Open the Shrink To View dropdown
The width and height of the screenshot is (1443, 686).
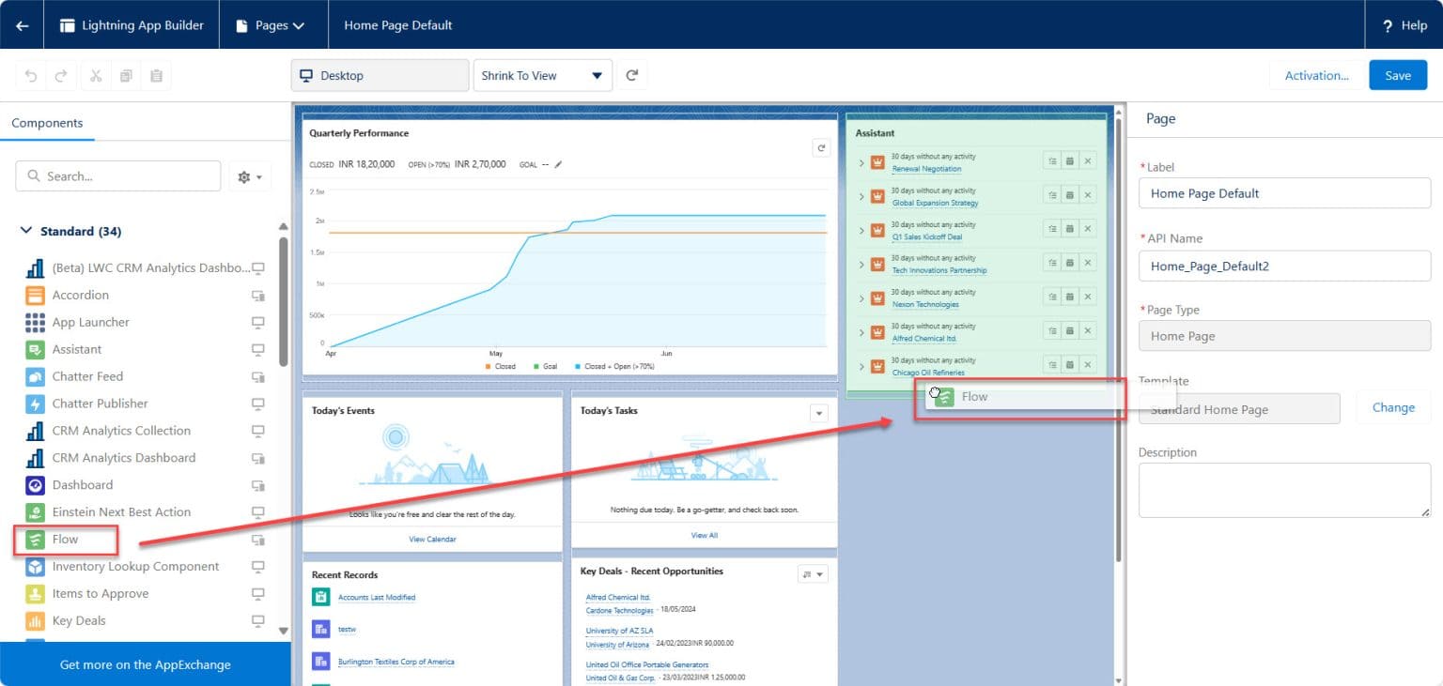tap(542, 75)
